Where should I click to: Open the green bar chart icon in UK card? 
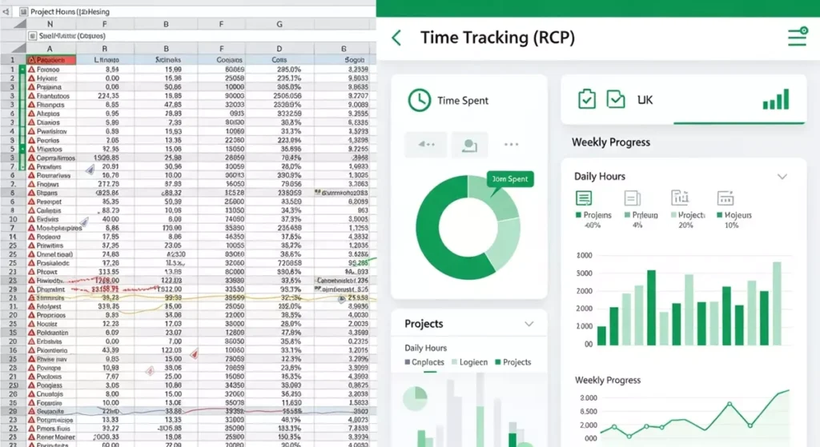click(x=776, y=99)
